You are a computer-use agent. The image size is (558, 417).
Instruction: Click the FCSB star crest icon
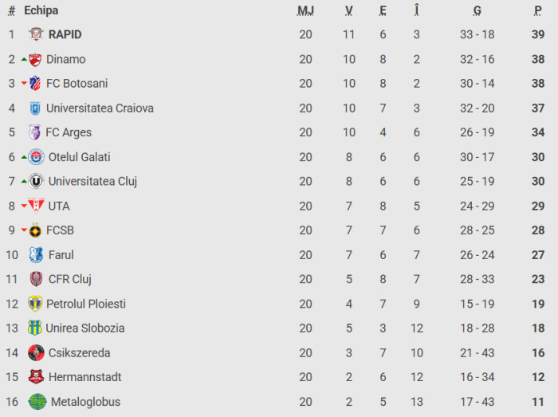coord(35,230)
